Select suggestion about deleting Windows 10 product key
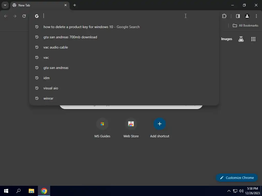Image resolution: width=262 pixels, height=196 pixels. (x=124, y=27)
